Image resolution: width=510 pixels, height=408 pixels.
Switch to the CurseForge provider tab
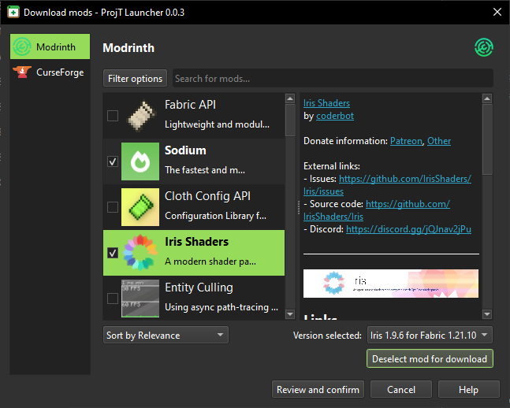tap(50, 72)
